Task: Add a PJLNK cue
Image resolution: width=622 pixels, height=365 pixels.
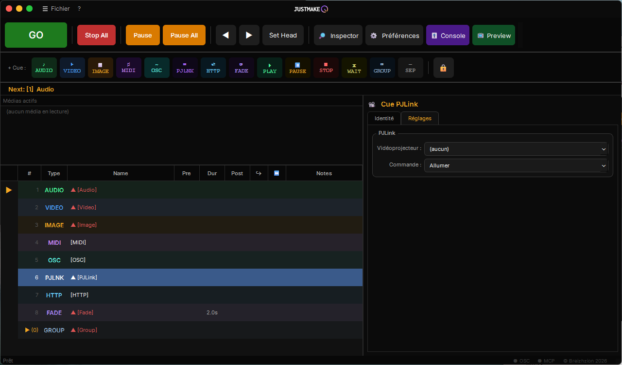Action: pyautogui.click(x=185, y=68)
